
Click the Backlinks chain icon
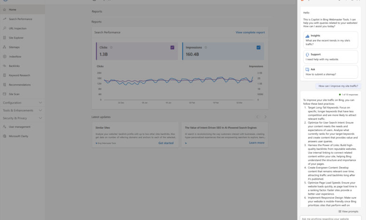(4, 66)
